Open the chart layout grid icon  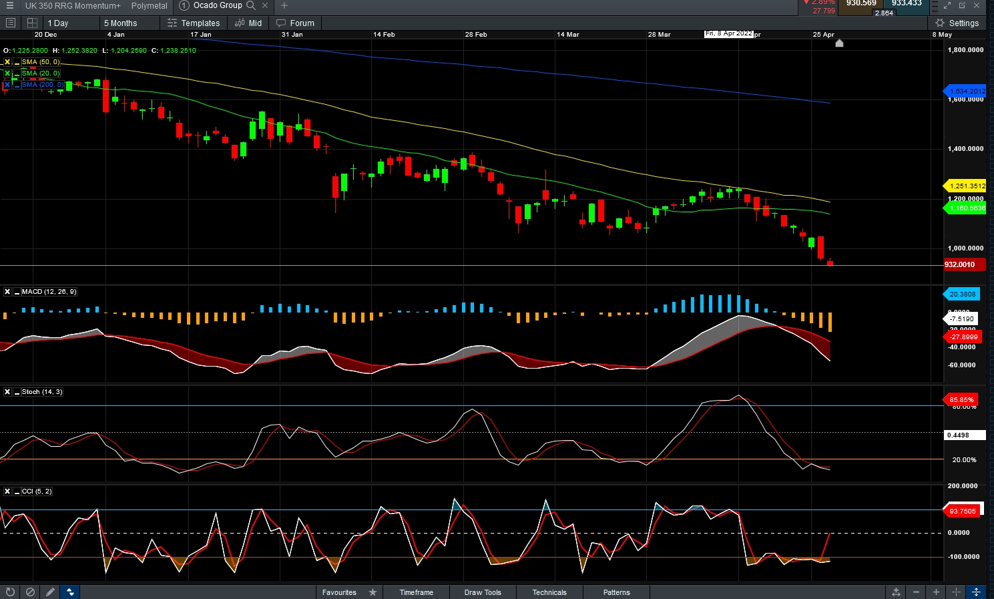pos(32,23)
